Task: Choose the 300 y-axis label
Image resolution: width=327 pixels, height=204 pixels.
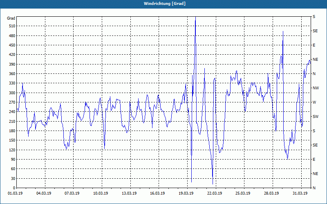Action: point(12,93)
